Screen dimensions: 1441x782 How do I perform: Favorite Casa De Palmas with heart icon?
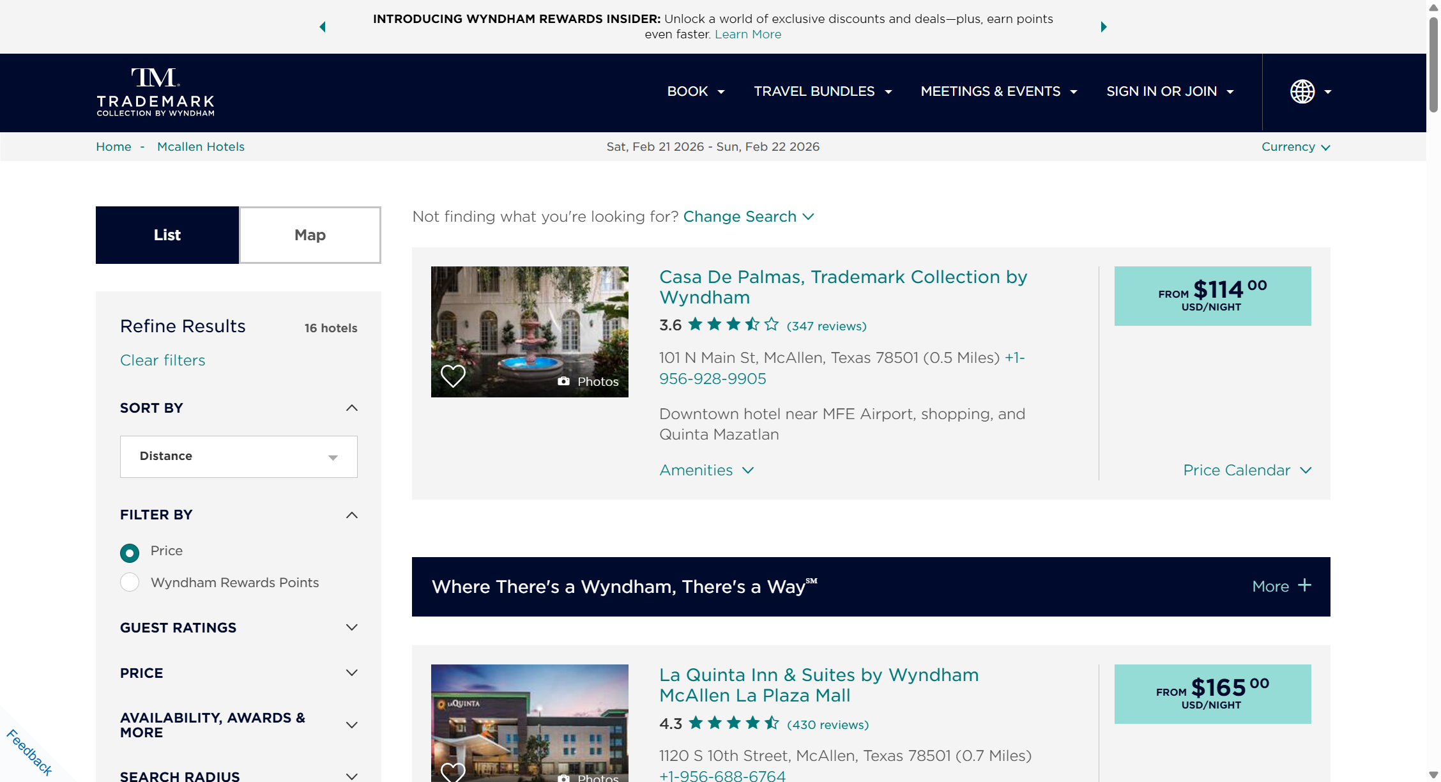[x=453, y=376]
